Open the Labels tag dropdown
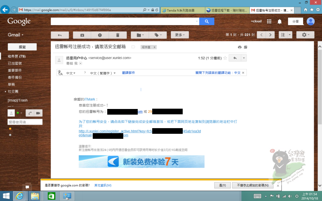Screen dimensions: 322x201 tap(158, 35)
